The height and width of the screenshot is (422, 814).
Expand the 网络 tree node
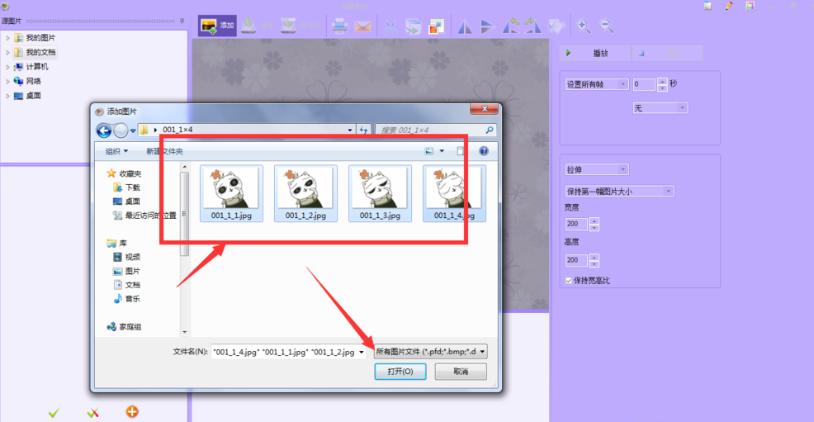pos(7,82)
